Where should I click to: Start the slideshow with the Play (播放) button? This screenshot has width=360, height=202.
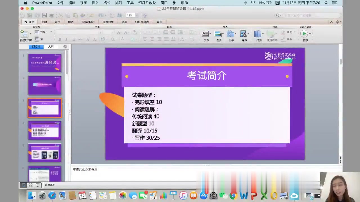coord(304,34)
